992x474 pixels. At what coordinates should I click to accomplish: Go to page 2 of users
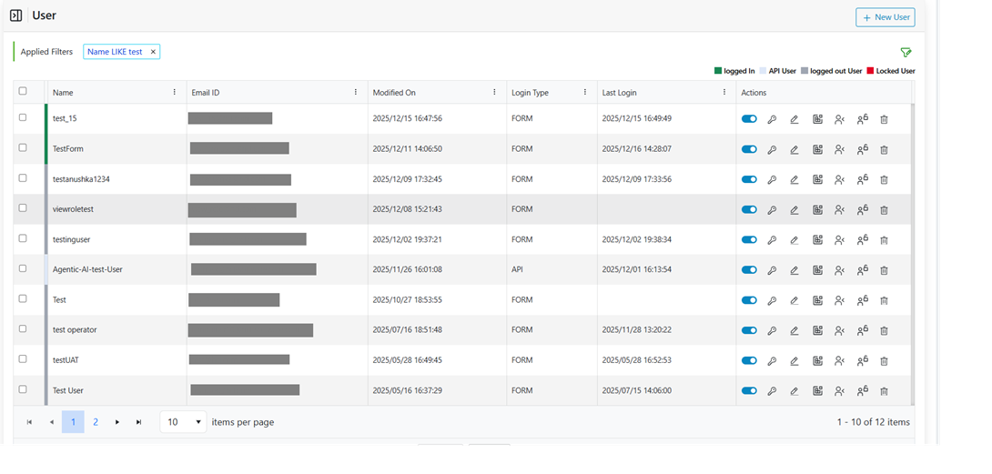[96, 422]
